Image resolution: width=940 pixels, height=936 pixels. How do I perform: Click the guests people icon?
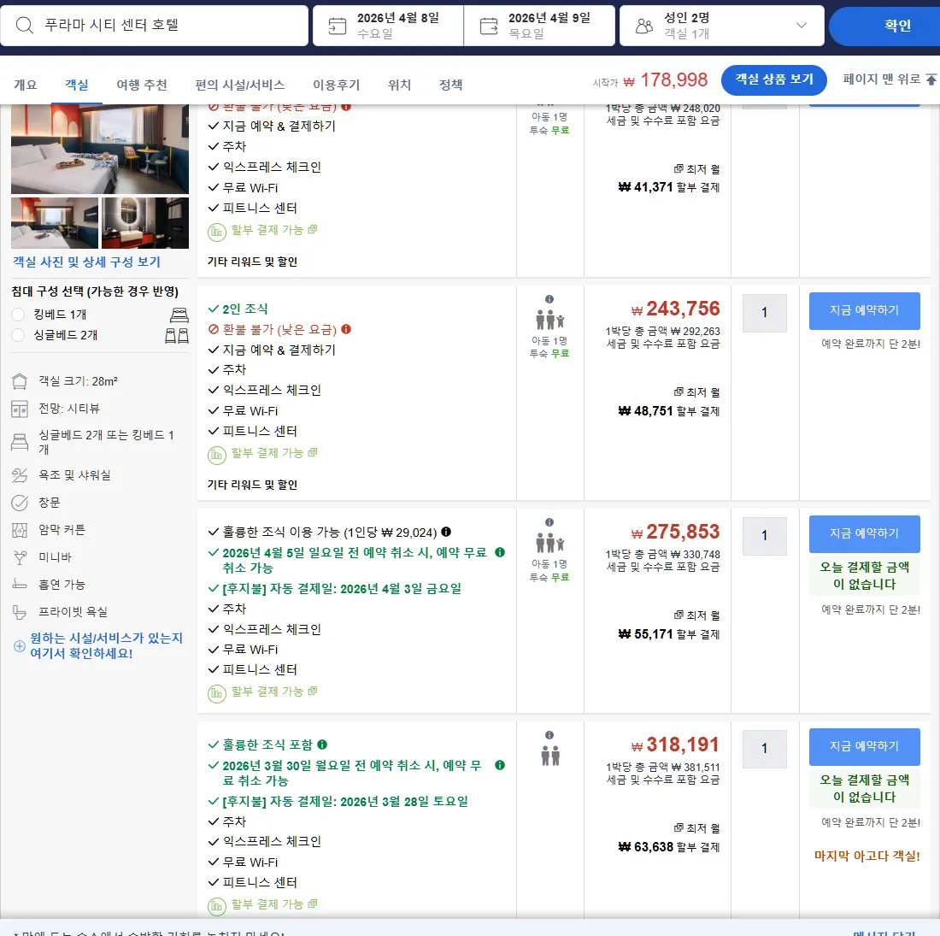tap(643, 26)
